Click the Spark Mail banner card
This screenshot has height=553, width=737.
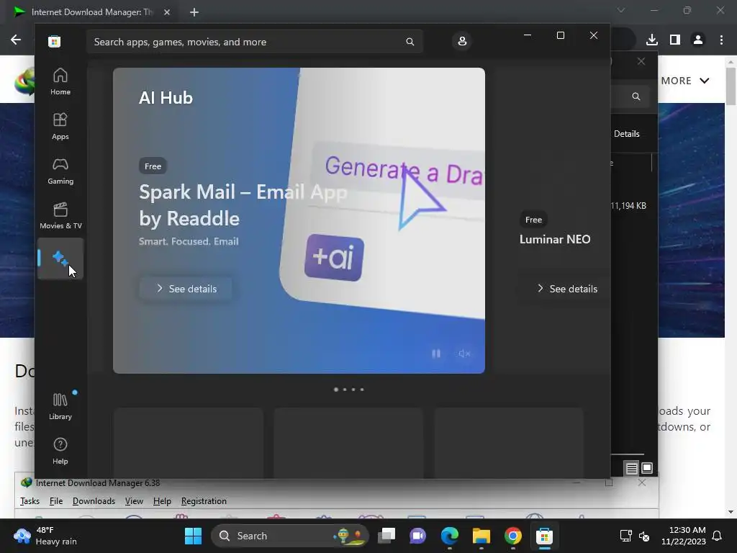[x=299, y=220]
